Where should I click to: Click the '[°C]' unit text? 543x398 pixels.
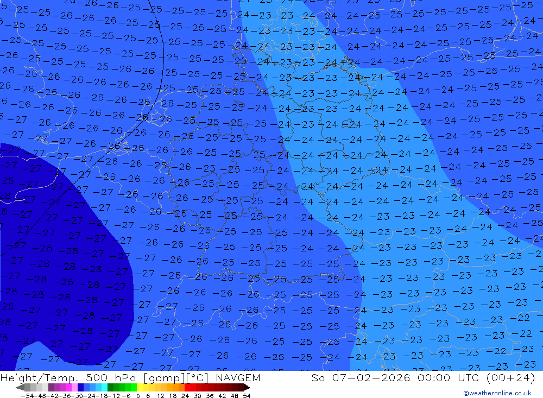click(x=198, y=377)
